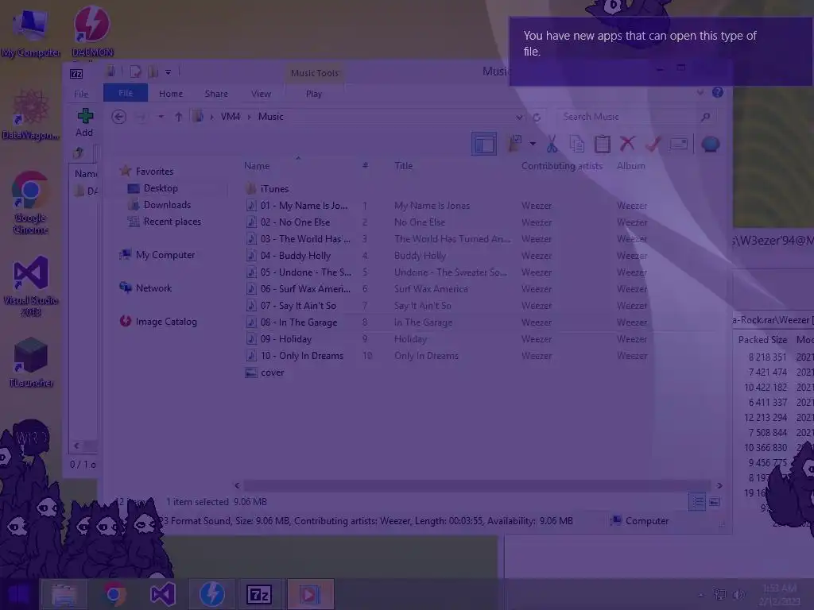Select Downloads in navigation pane

tap(167, 205)
